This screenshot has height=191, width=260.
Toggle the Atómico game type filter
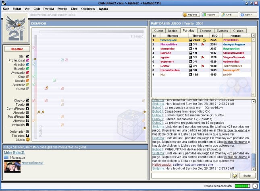(28, 120)
